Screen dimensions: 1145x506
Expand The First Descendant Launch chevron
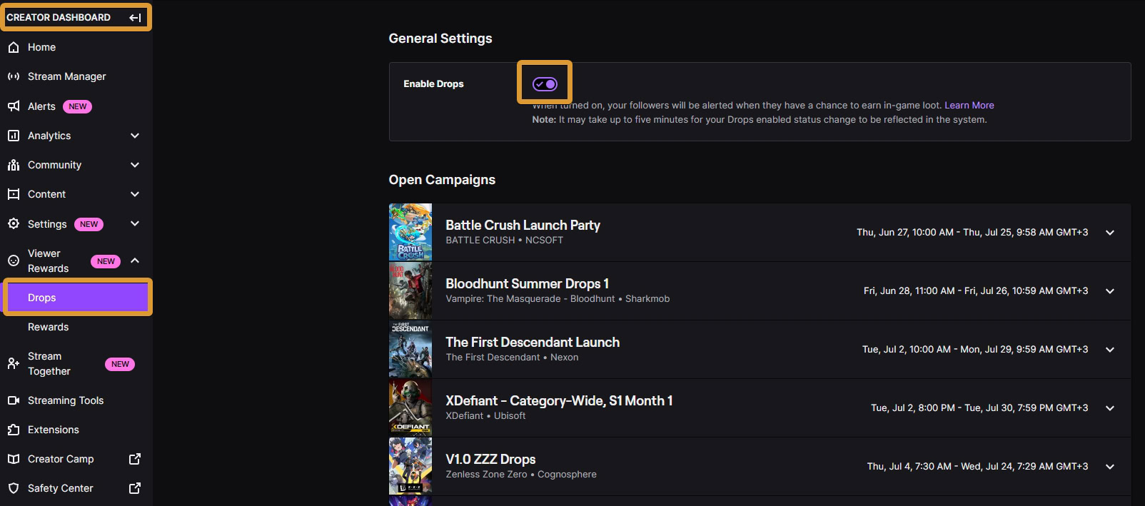click(1110, 350)
